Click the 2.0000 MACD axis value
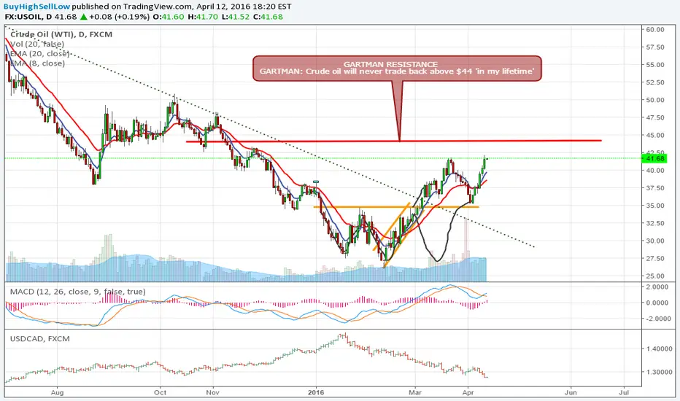680x401 pixels. pos(657,287)
